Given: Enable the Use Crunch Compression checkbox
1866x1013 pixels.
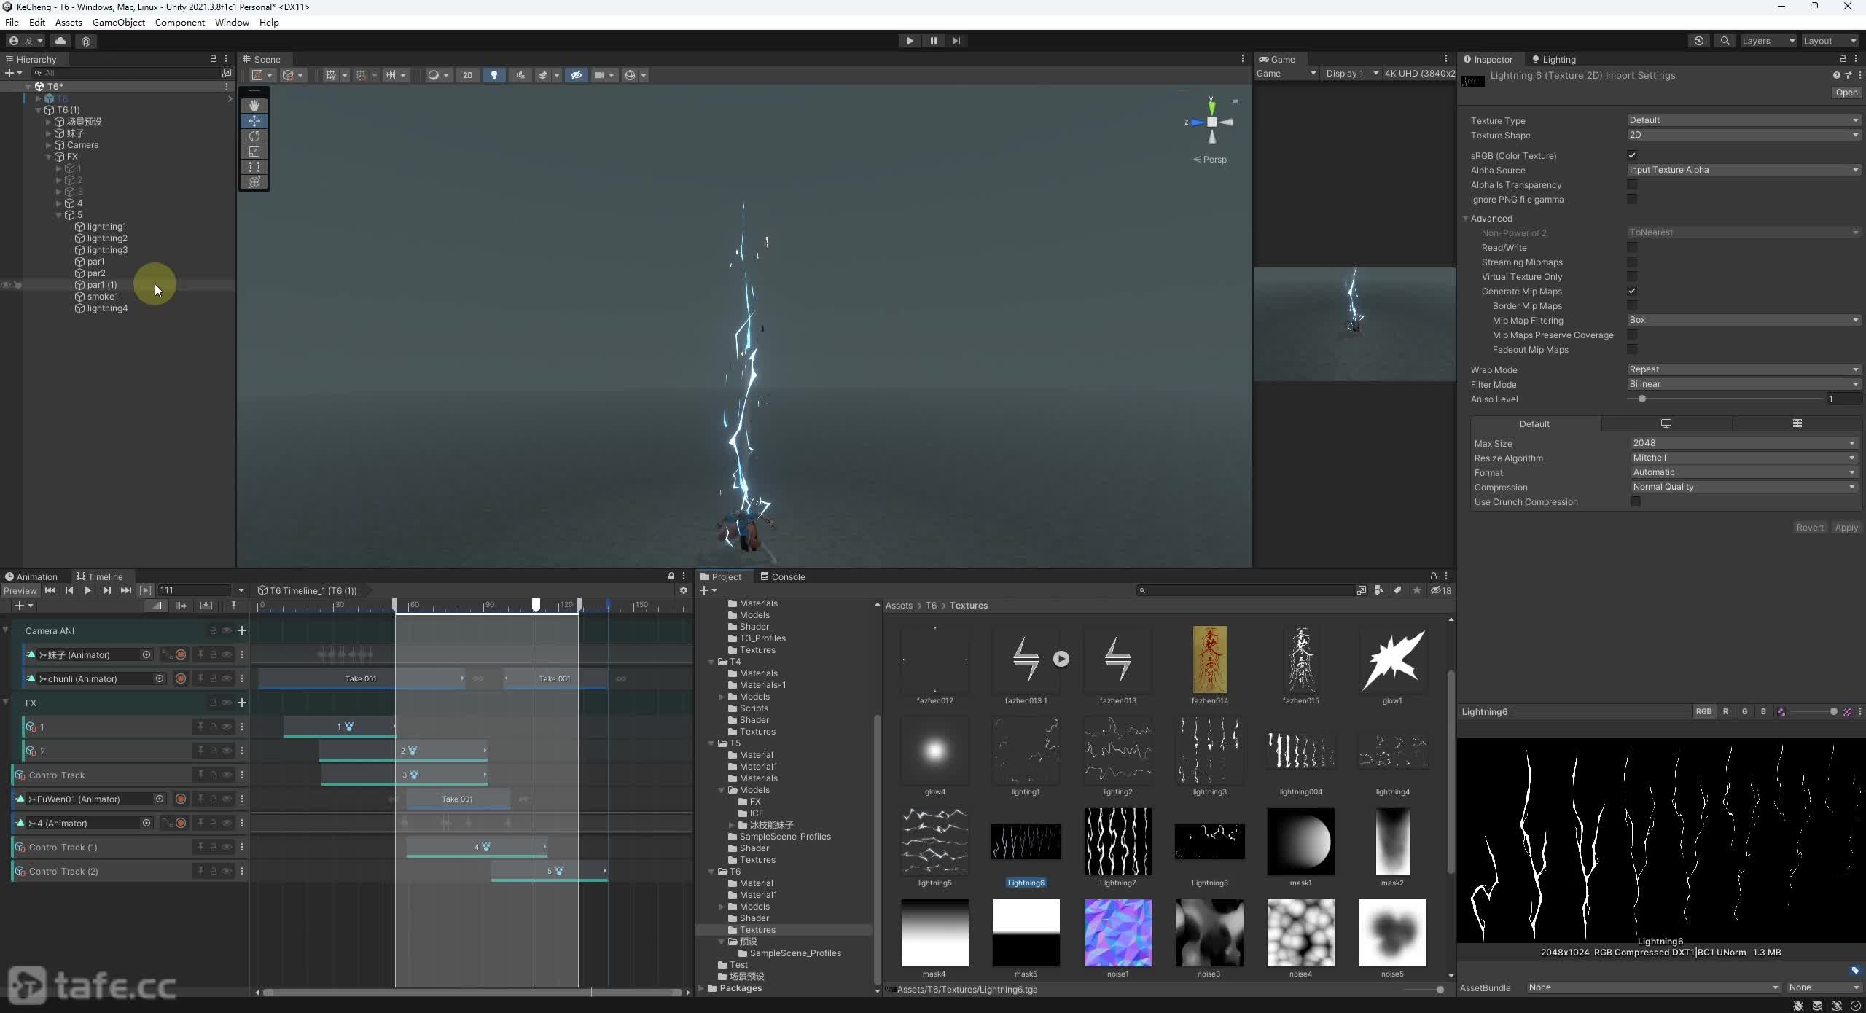Looking at the screenshot, I should (x=1636, y=501).
